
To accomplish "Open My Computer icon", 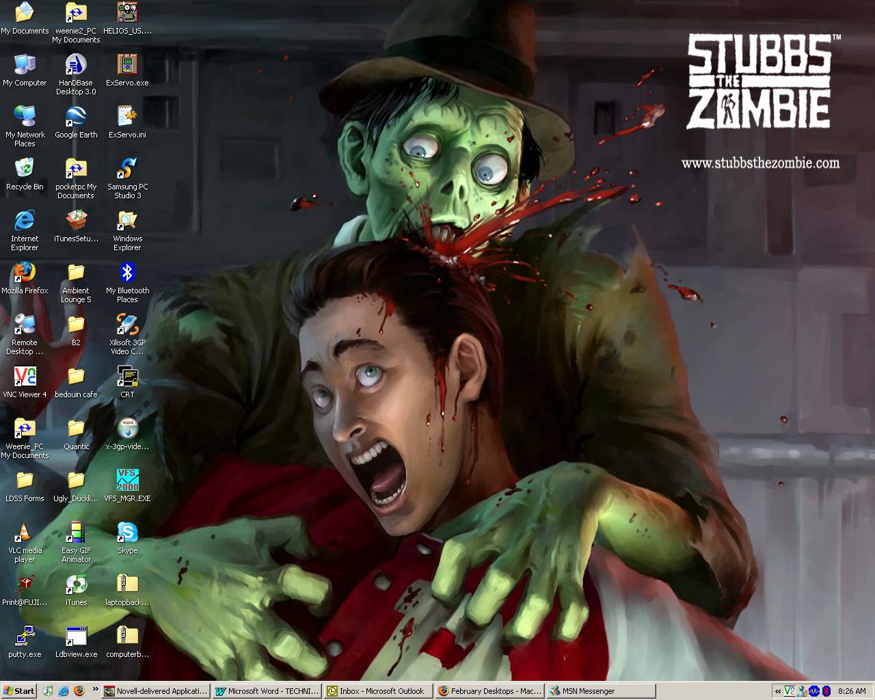I will click(x=25, y=70).
